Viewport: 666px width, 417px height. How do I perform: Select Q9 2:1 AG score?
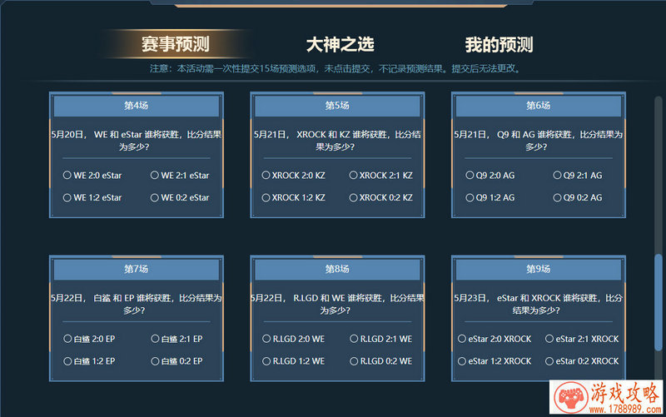(558, 176)
